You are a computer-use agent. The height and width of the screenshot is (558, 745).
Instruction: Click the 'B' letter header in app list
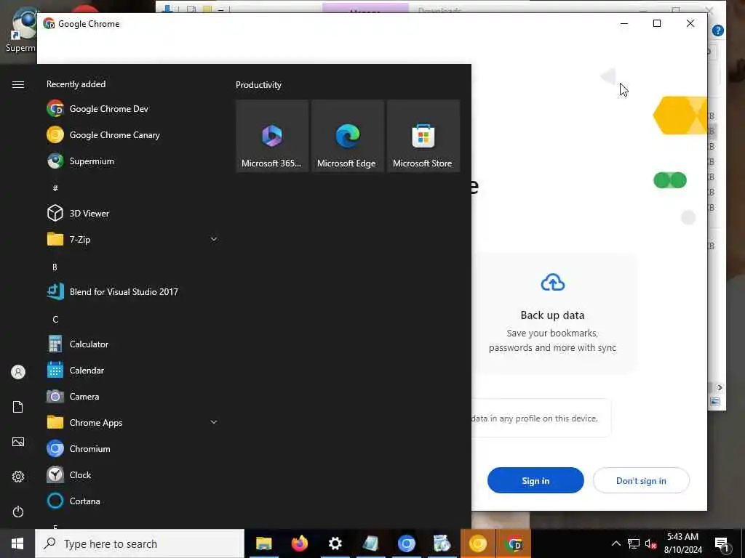tap(55, 267)
